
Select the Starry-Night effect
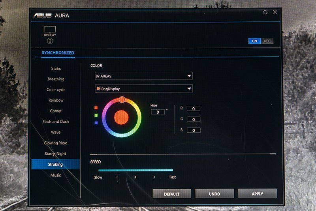coord(55,154)
